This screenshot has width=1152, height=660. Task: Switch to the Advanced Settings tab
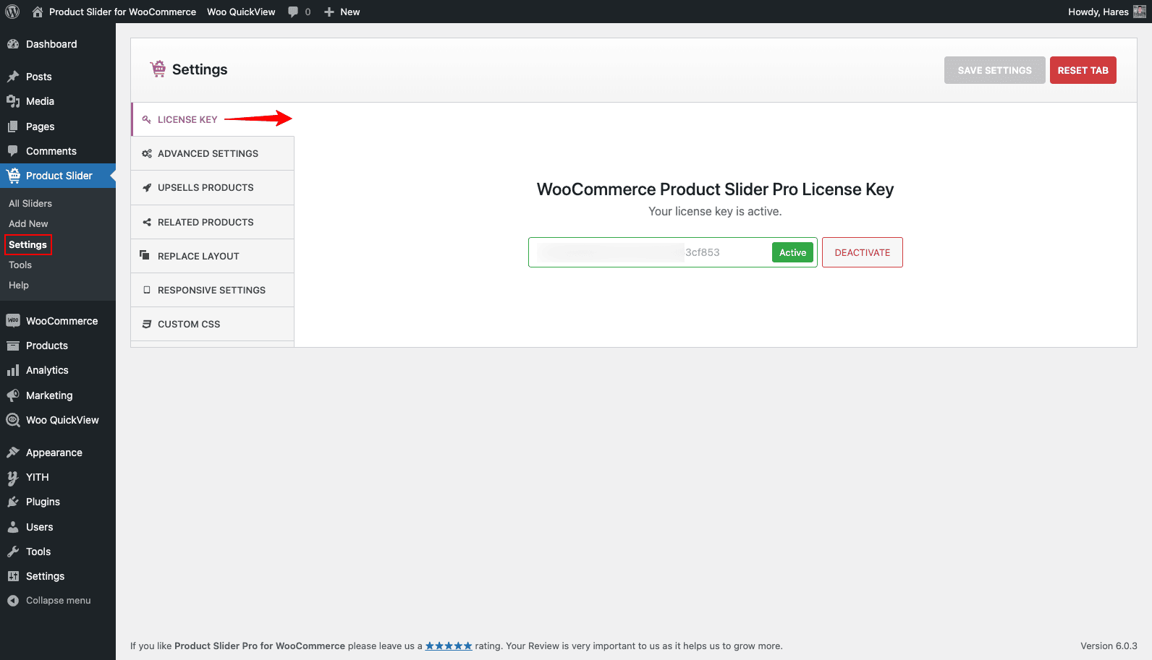(208, 153)
